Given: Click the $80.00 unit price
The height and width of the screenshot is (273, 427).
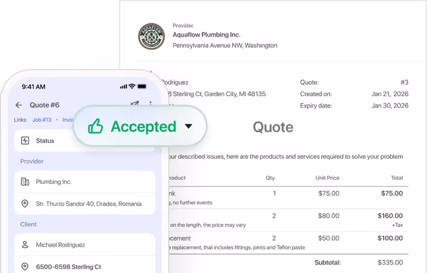Looking at the screenshot, I should tap(329, 216).
